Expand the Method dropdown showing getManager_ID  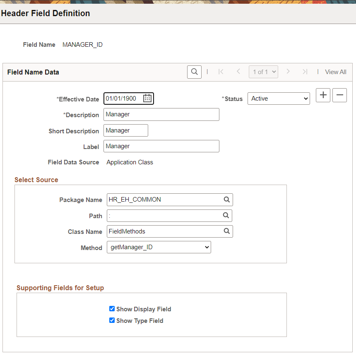[x=159, y=247]
